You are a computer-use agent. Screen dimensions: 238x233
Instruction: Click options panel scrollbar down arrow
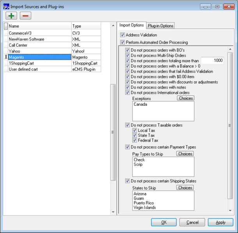coord(230,210)
